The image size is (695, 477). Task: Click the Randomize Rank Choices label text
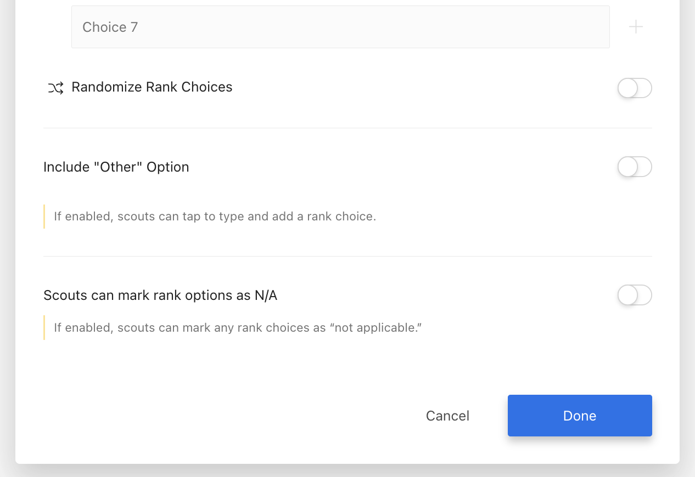[x=152, y=87]
